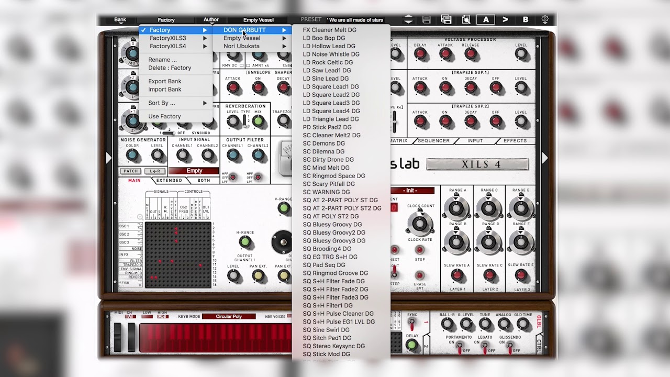
Task: Select preset LD Hollow Lead DG
Action: pos(341,46)
